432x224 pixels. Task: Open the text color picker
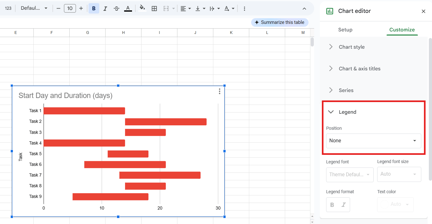coord(128,8)
